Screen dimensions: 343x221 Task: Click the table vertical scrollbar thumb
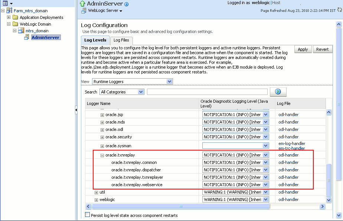(x=329, y=180)
